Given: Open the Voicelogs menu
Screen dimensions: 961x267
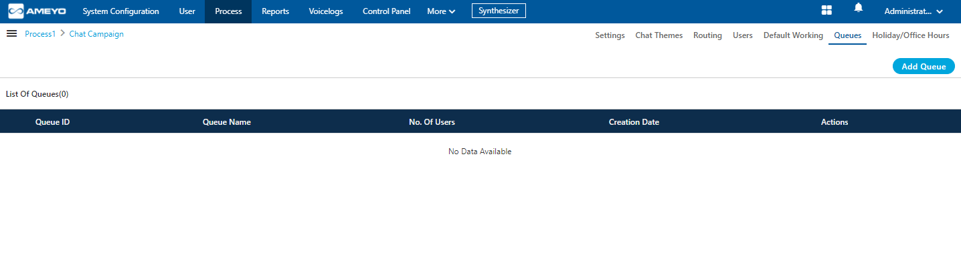Looking at the screenshot, I should point(326,11).
